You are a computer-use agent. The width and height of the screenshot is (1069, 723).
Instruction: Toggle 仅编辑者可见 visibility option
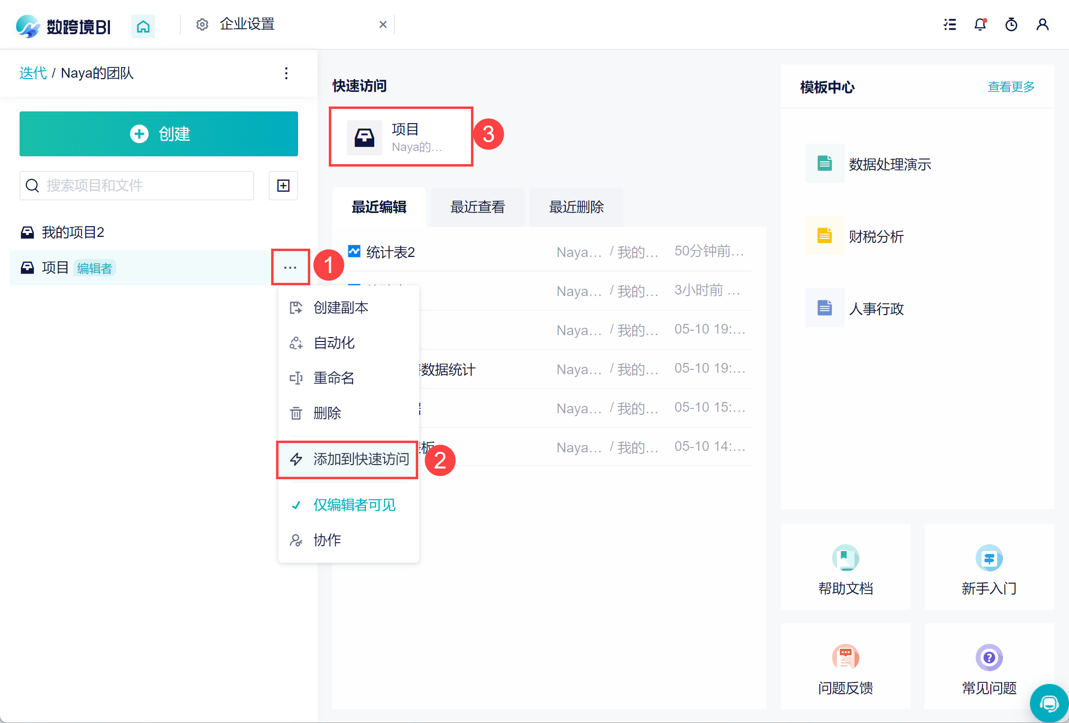(354, 505)
